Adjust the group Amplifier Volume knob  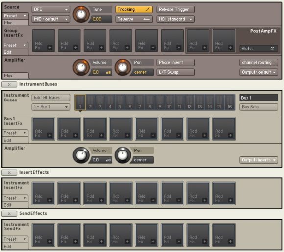pyautogui.click(x=81, y=67)
